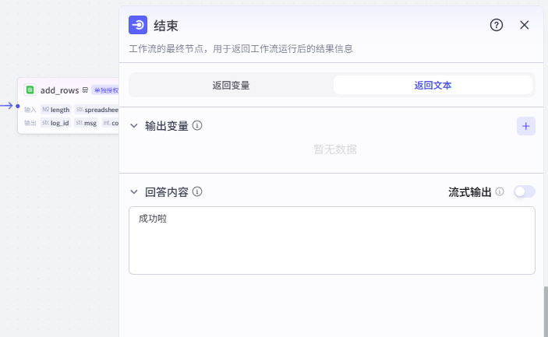Click the 单独授权 badge on add_rows
The height and width of the screenshot is (337, 548).
click(x=105, y=90)
